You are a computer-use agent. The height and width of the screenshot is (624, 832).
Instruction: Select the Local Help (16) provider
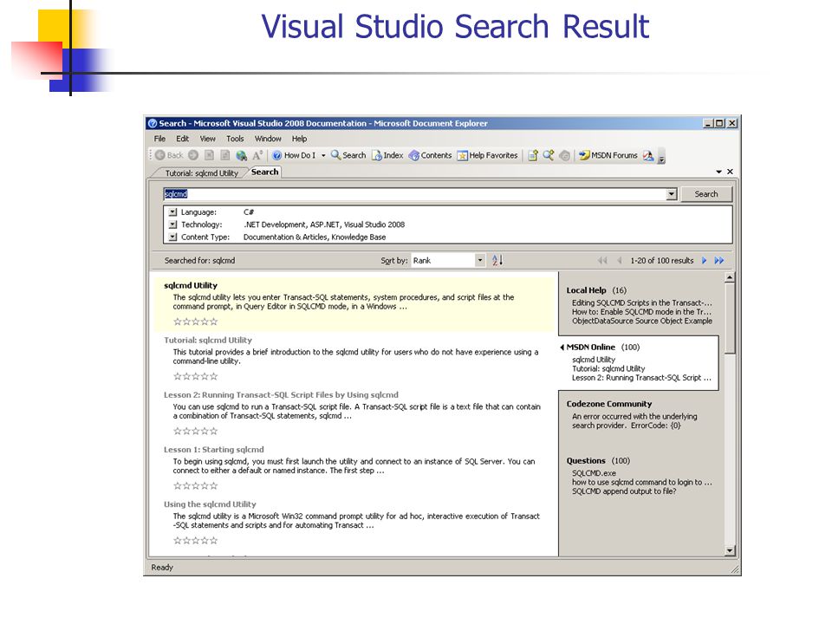pos(596,290)
